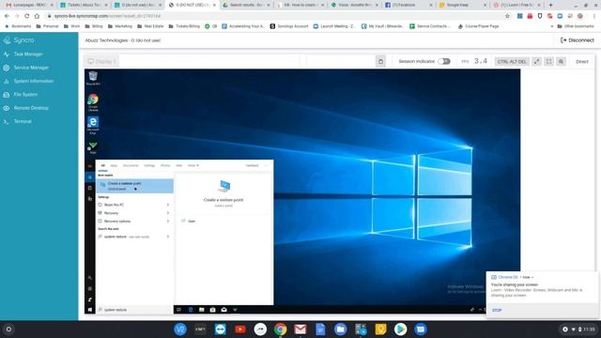The image size is (601, 338).
Task: Bookmark this page with star icon
Action: 507,16
